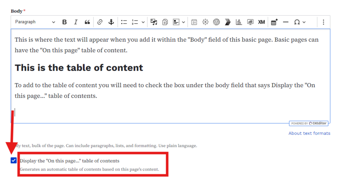Show more toolbar items via three dots
The width and height of the screenshot is (344, 178).
point(323,22)
